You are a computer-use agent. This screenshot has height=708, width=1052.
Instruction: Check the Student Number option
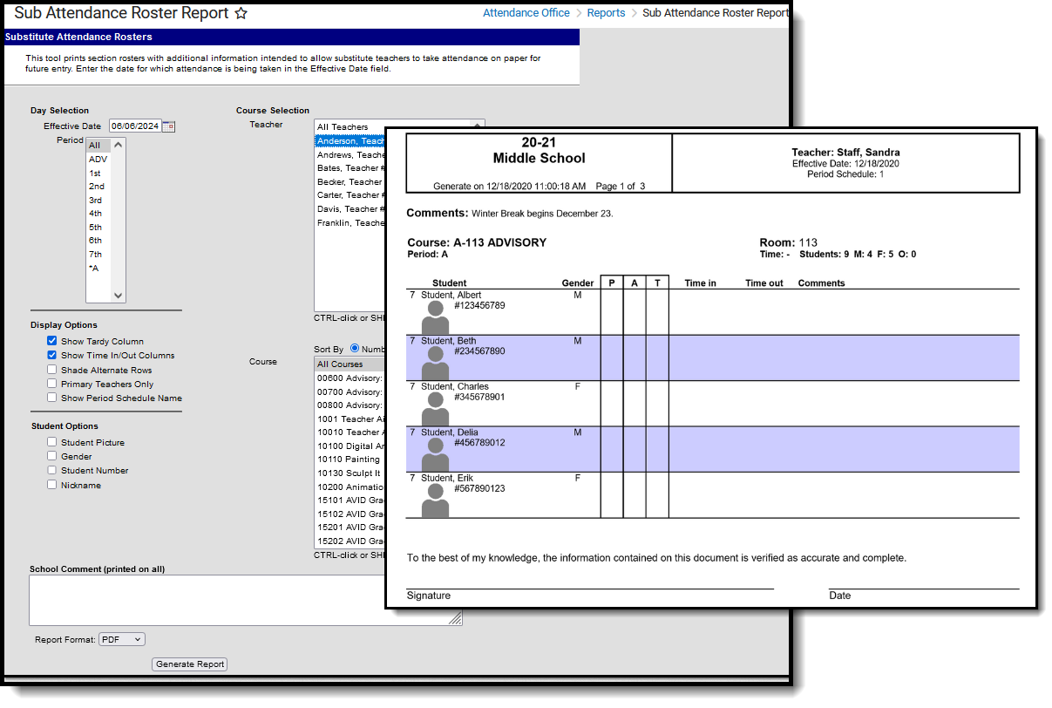coord(52,470)
